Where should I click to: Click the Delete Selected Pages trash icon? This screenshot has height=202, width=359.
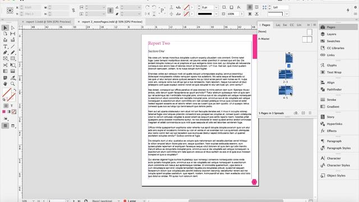[310, 113]
